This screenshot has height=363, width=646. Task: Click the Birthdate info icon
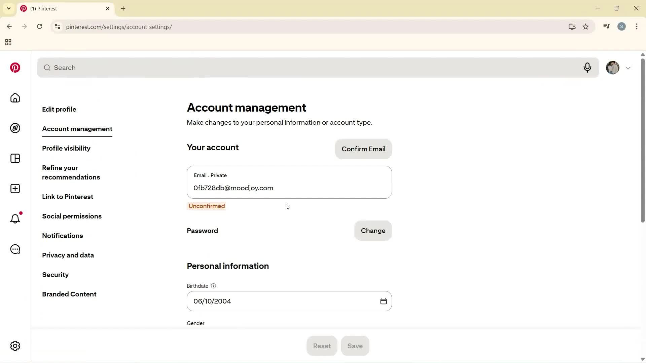(213, 286)
